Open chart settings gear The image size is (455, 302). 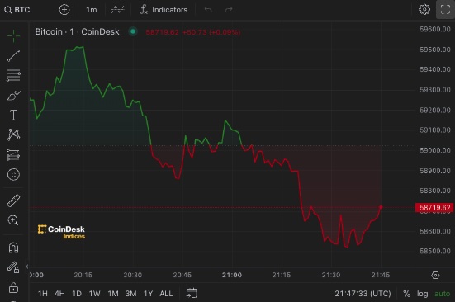point(424,10)
